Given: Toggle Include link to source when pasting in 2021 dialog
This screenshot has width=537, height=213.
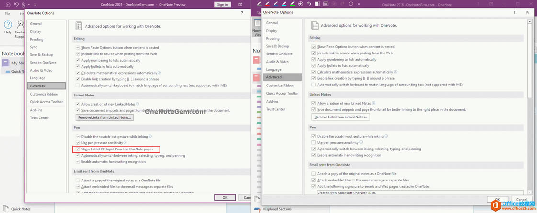Looking at the screenshot, I should [x=78, y=54].
